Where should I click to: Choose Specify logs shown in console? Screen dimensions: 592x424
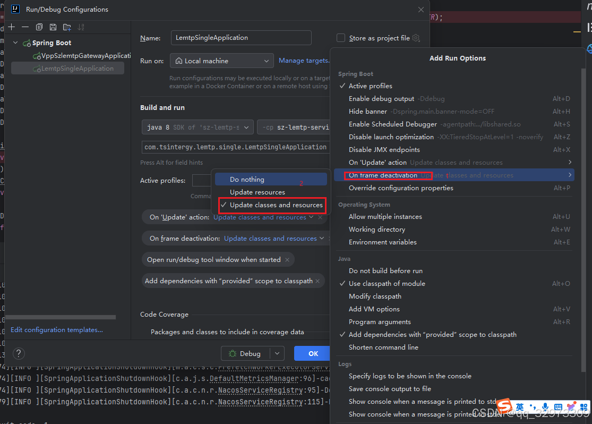(454, 376)
